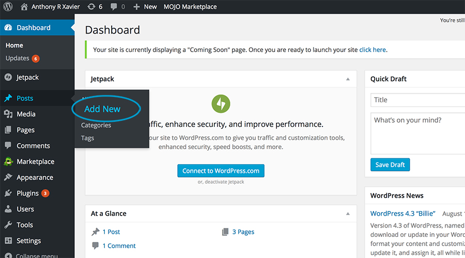Click the pushpin icon beside 1 Post
Screen dimensions: 465x258
pyautogui.click(x=96, y=232)
